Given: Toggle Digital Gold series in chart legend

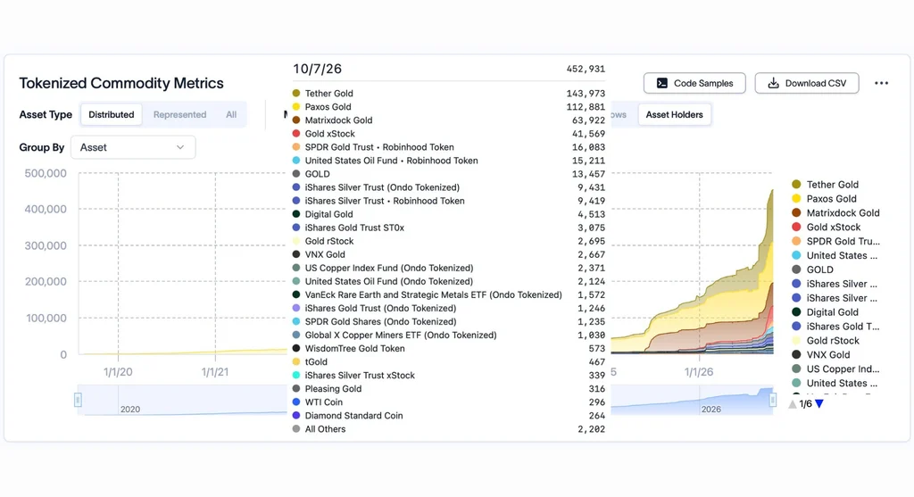Looking at the screenshot, I should [826, 312].
